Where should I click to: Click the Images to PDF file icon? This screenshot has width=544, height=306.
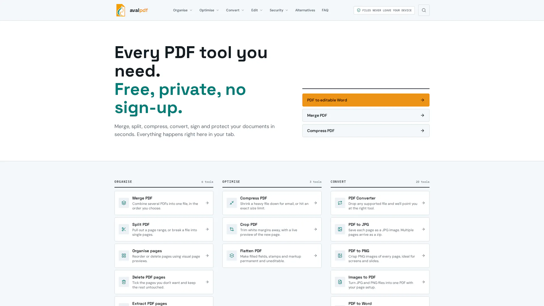[x=340, y=282]
